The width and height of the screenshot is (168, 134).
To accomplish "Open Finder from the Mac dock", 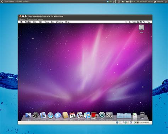I will (x=28, y=115).
